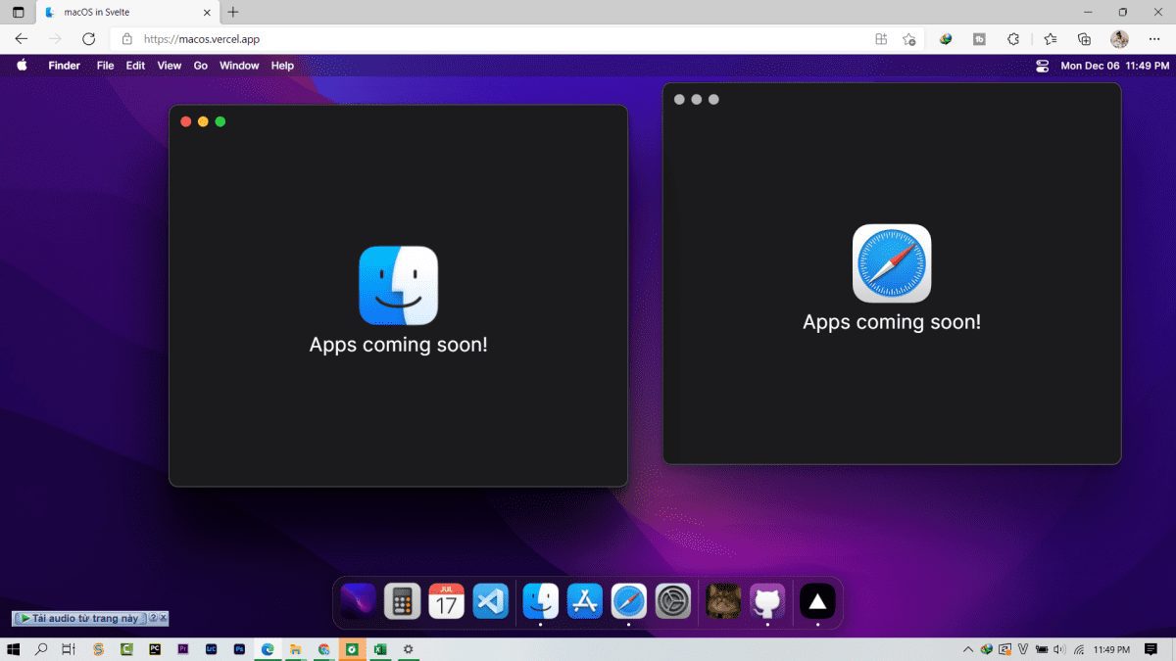Viewport: 1176px width, 661px height.
Task: Open the Extensions puzzle icon in Edge
Action: coord(1013,39)
